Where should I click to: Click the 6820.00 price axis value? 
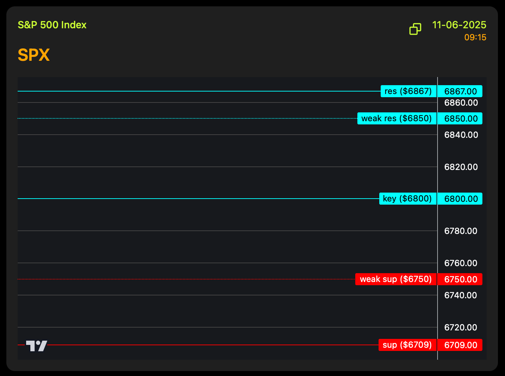tap(461, 167)
